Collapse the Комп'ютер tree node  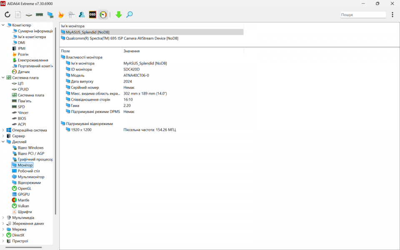3,25
